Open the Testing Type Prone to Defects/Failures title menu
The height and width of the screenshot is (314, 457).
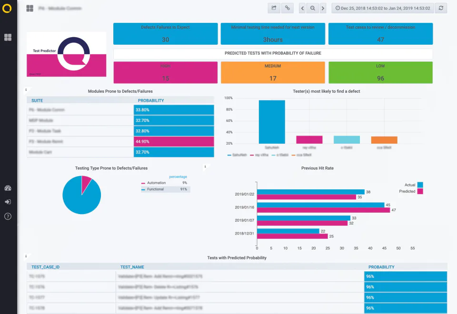(111, 168)
